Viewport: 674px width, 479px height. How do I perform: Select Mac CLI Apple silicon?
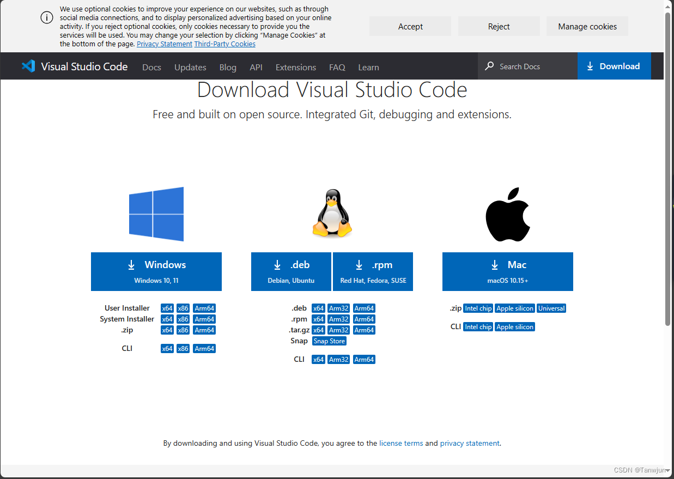click(515, 327)
